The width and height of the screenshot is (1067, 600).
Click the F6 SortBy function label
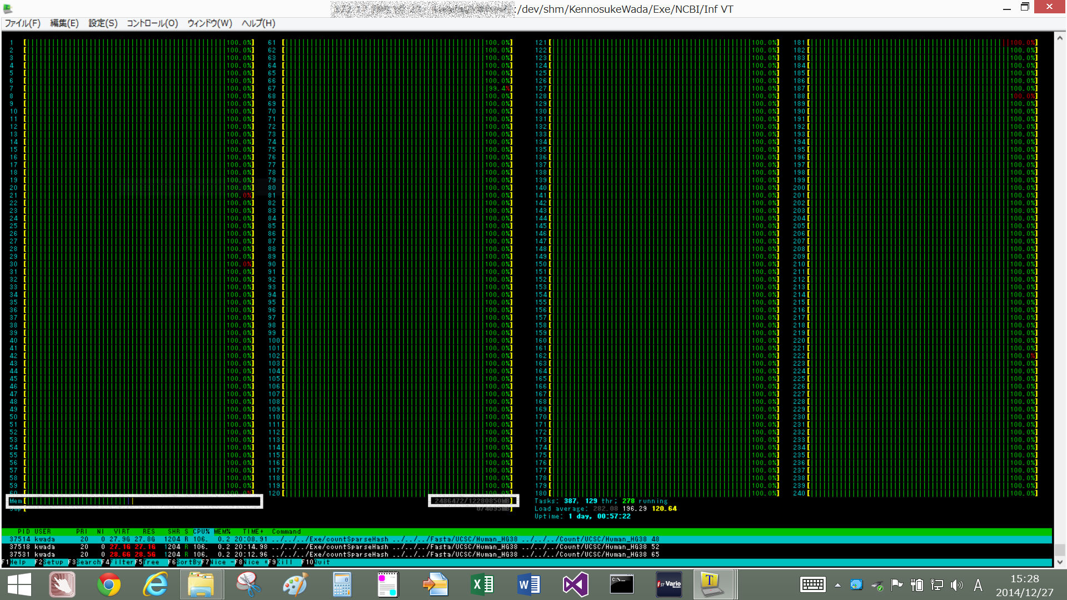(188, 562)
